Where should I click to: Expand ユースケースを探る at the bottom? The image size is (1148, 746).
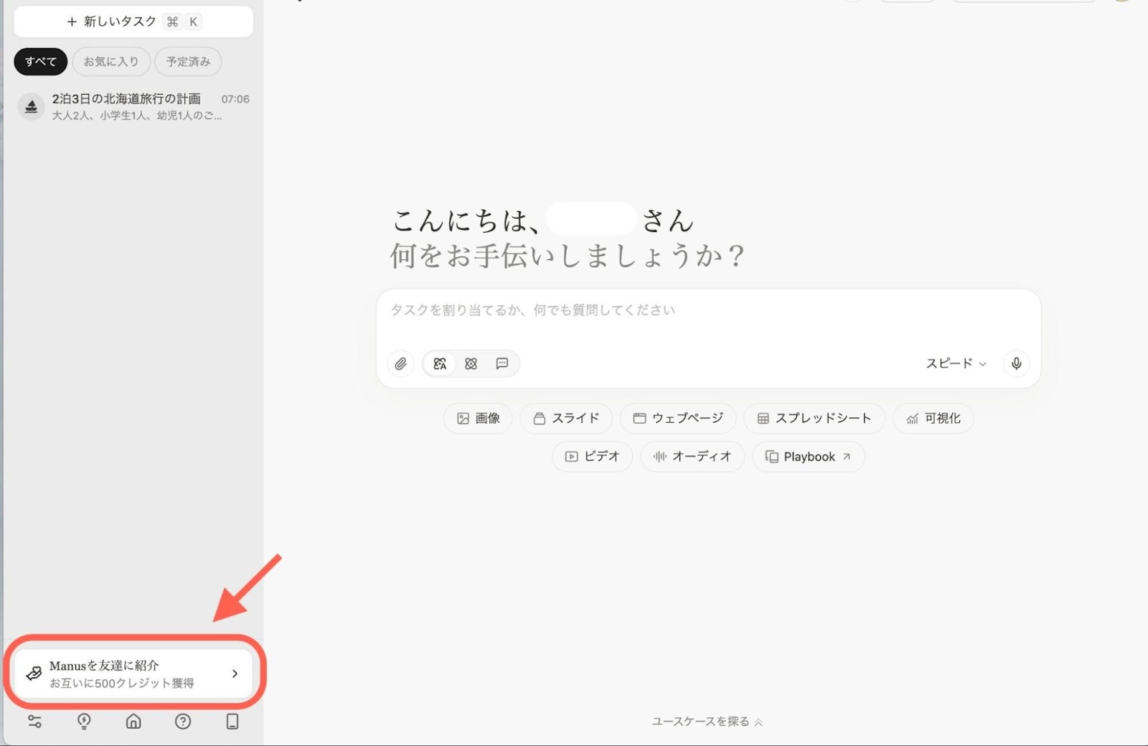coord(707,722)
